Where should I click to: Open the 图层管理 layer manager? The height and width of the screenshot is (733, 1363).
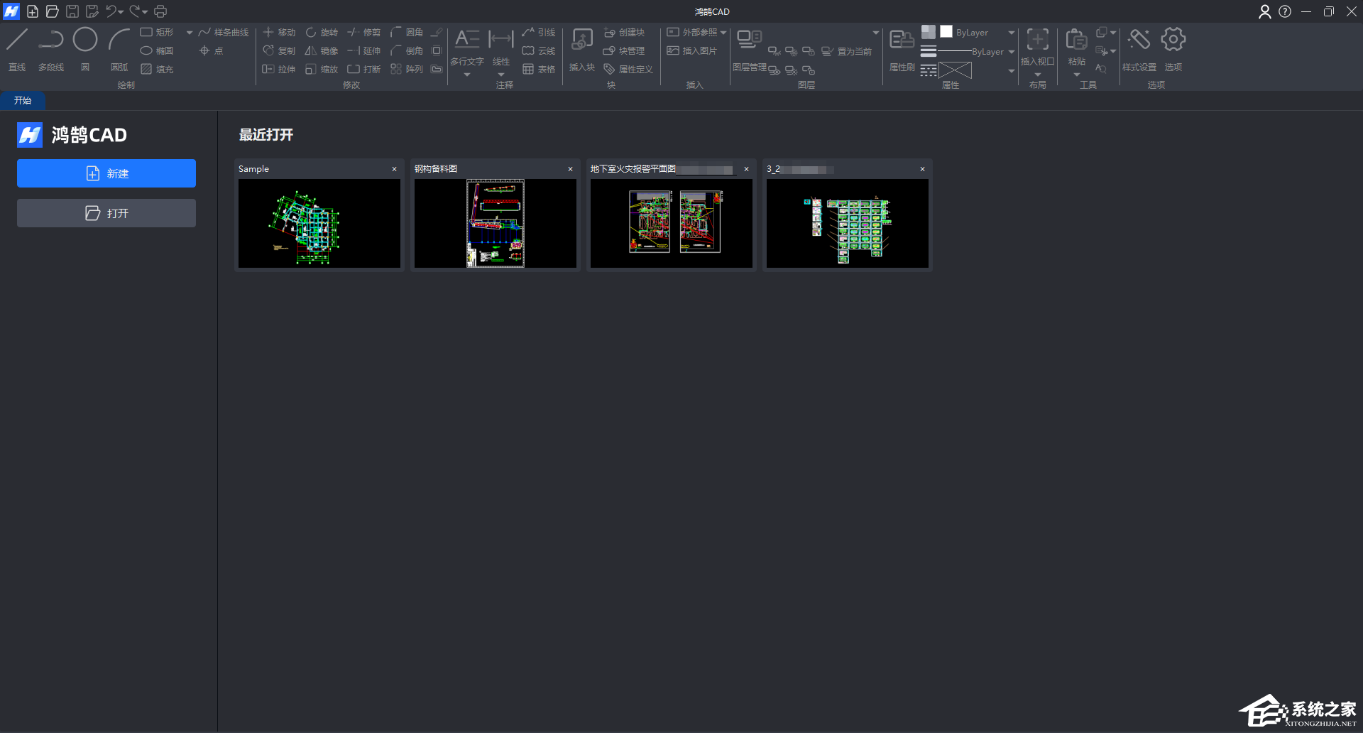(x=750, y=49)
